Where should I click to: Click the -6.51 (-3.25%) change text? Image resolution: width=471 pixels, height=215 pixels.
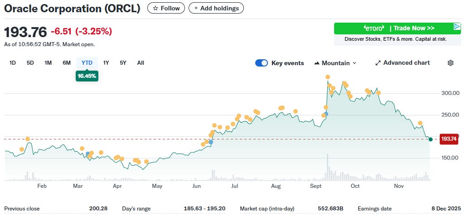tap(82, 31)
